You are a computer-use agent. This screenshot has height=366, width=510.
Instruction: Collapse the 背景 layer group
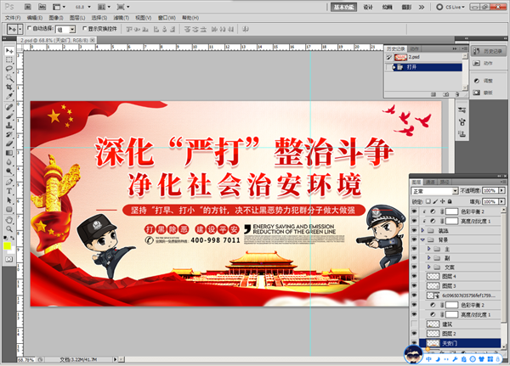click(422, 239)
